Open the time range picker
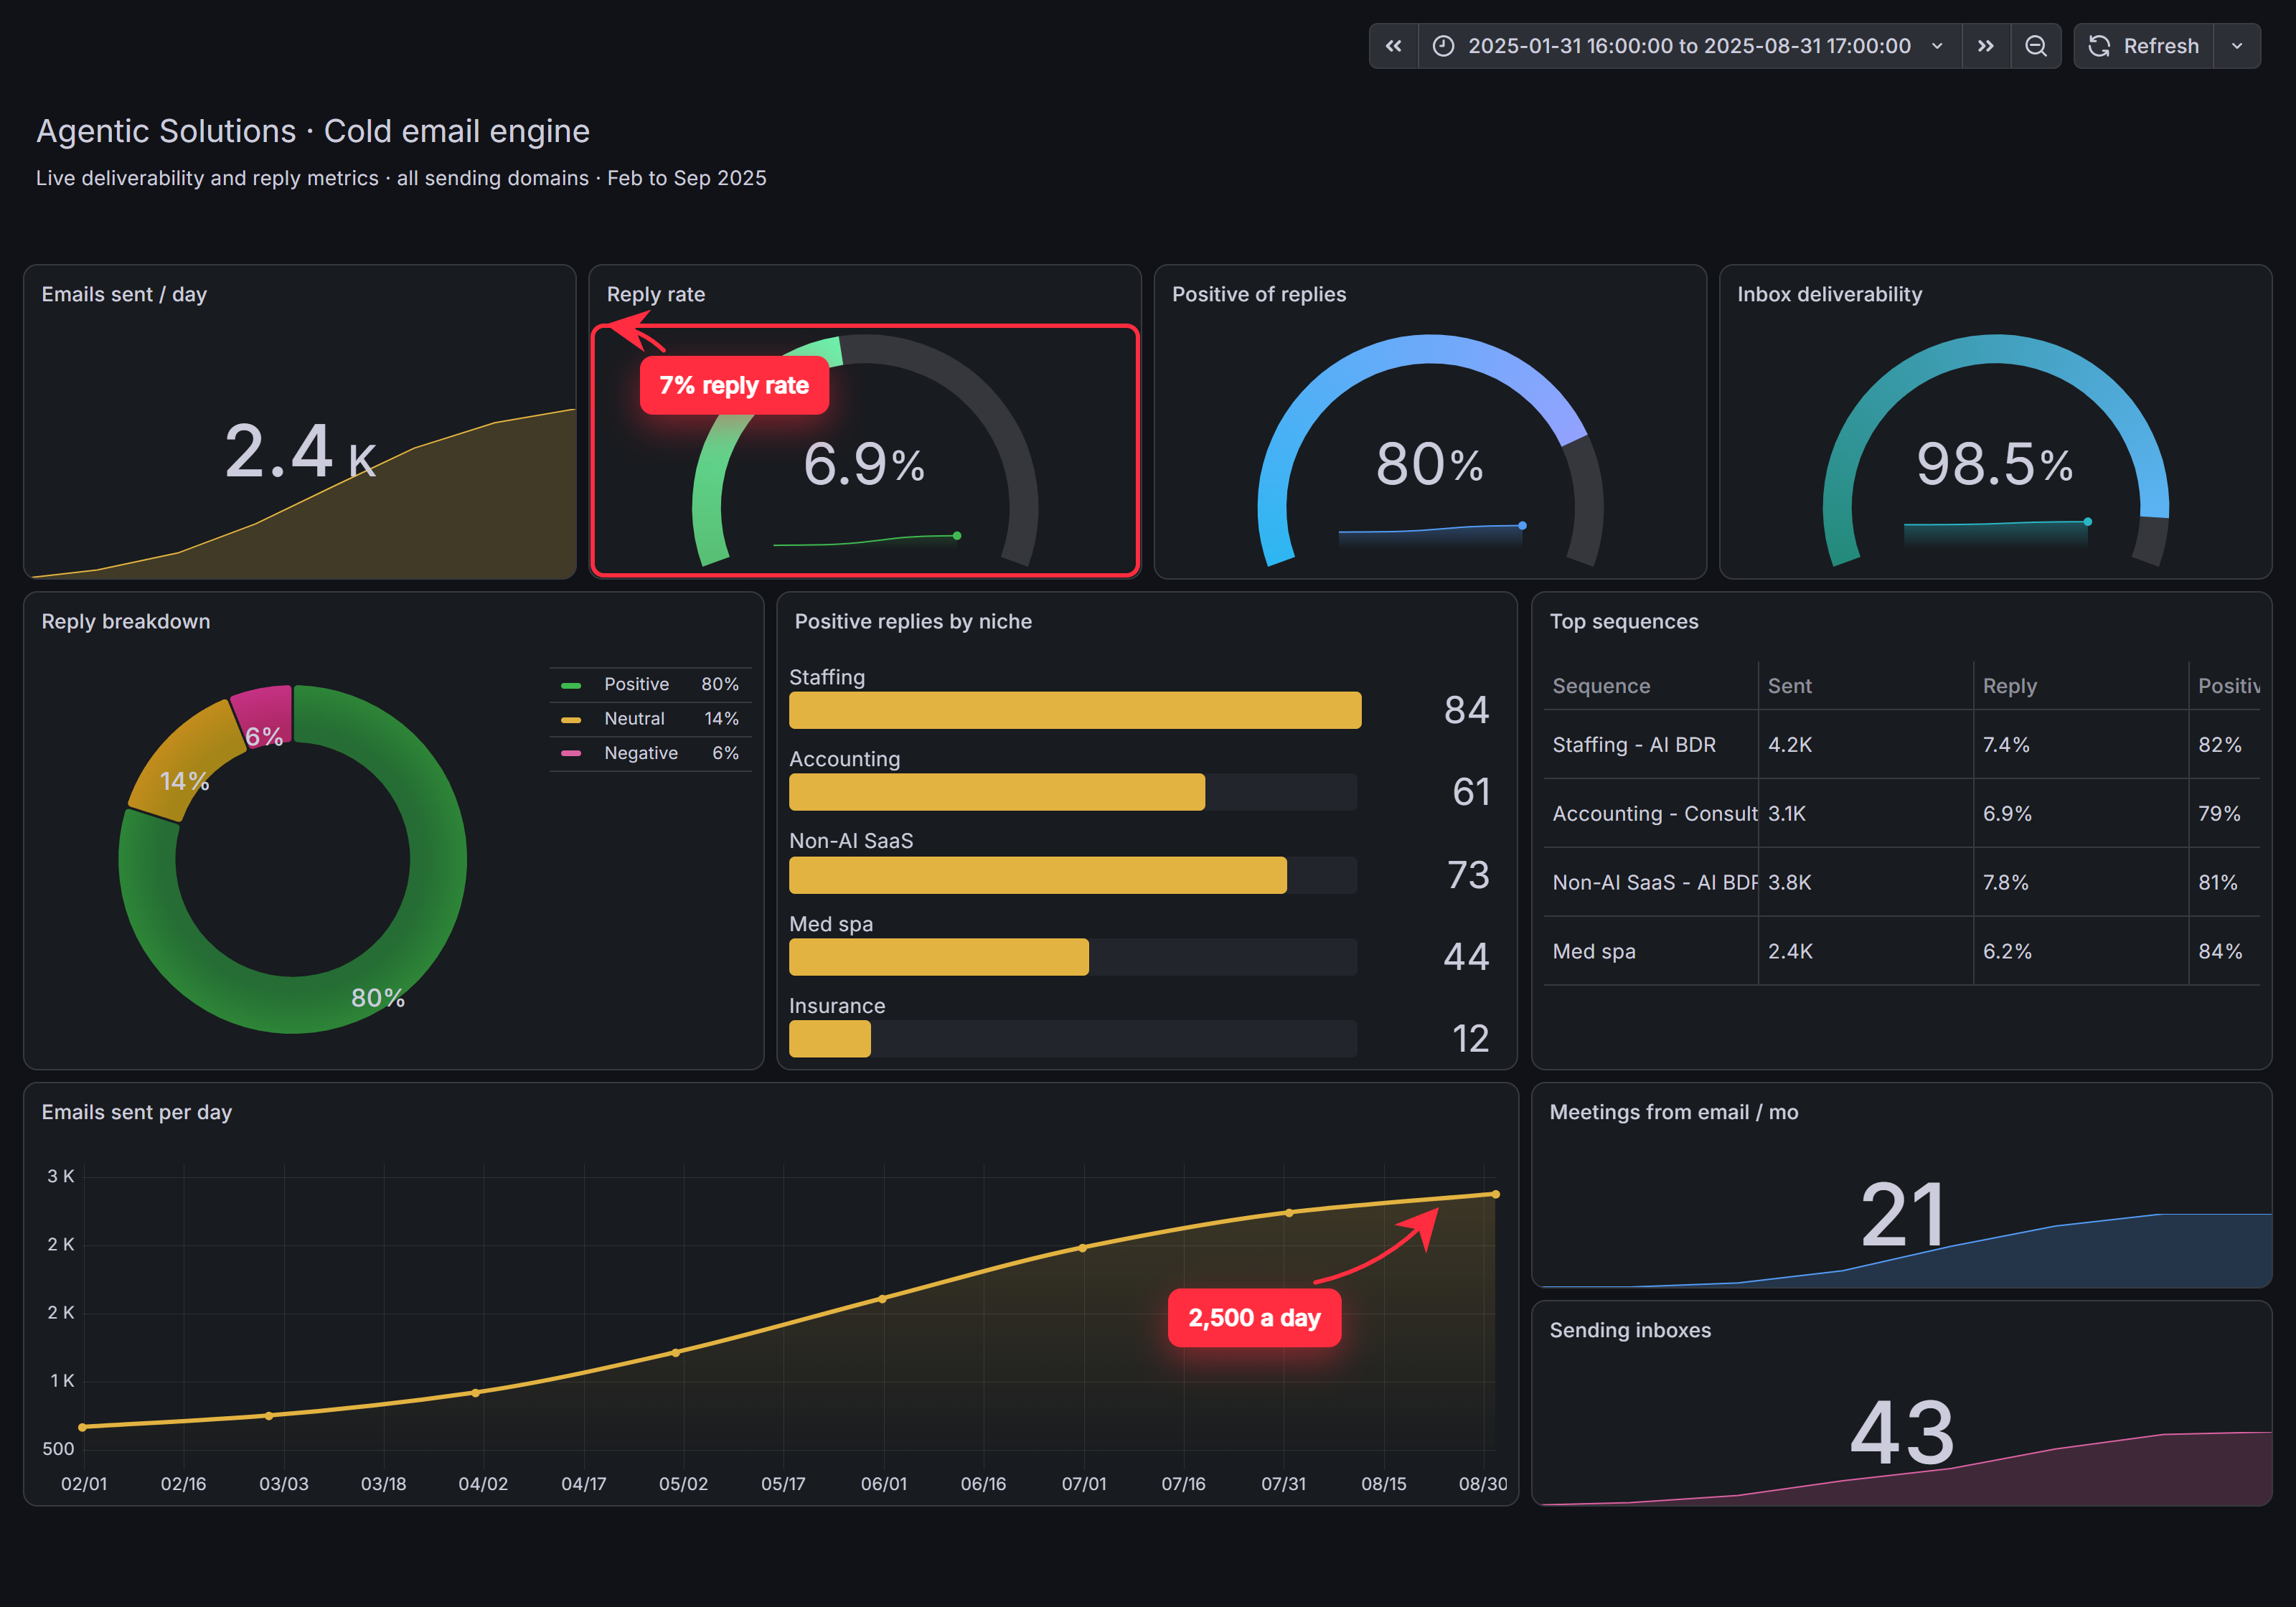2296x1607 pixels. point(1690,46)
